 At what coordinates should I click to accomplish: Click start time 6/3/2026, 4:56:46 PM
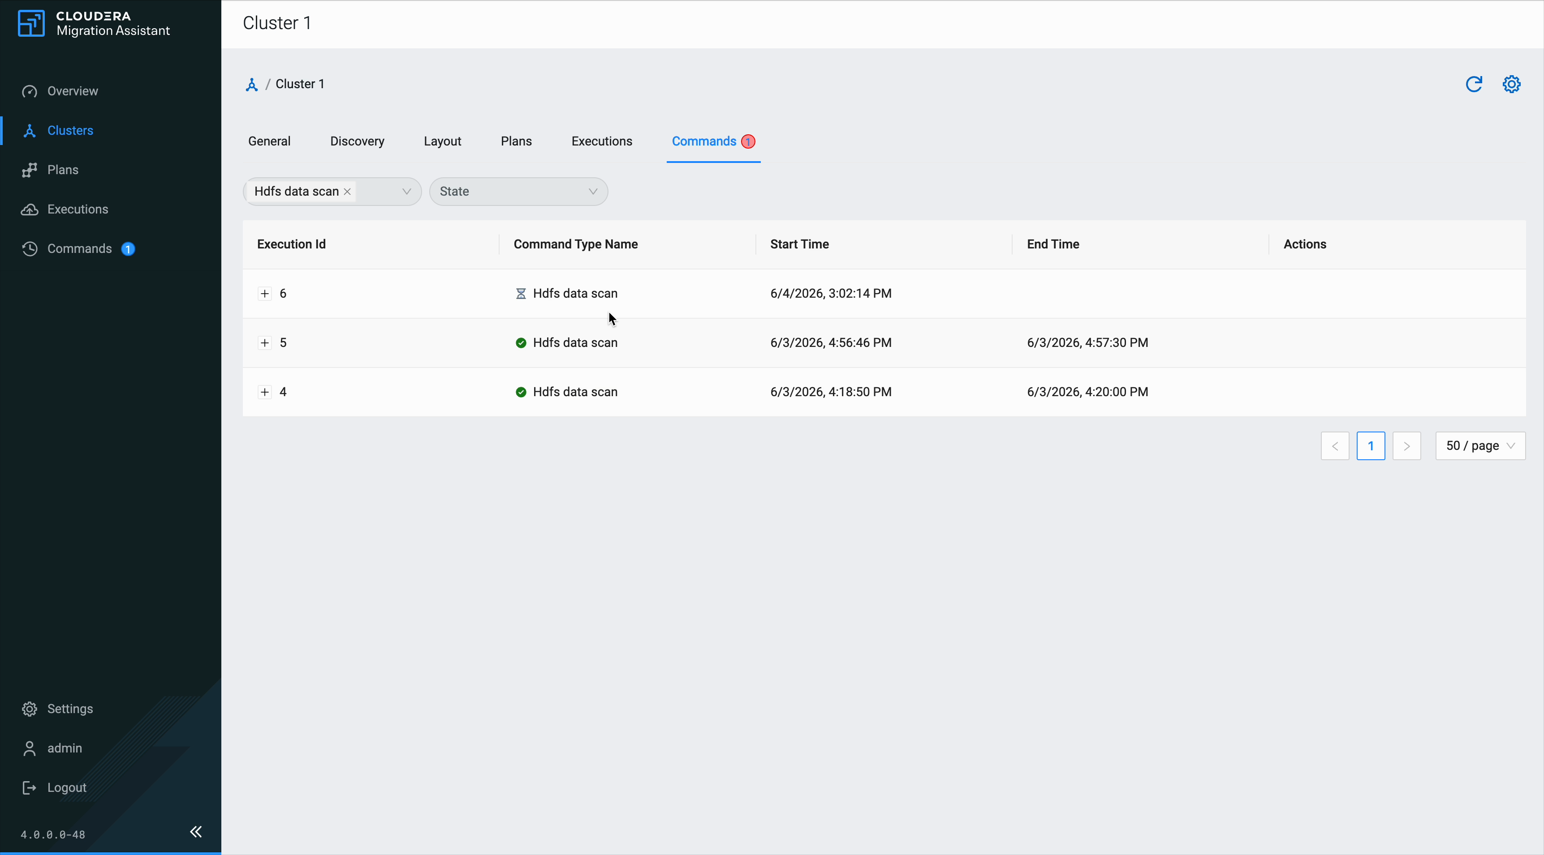(831, 342)
